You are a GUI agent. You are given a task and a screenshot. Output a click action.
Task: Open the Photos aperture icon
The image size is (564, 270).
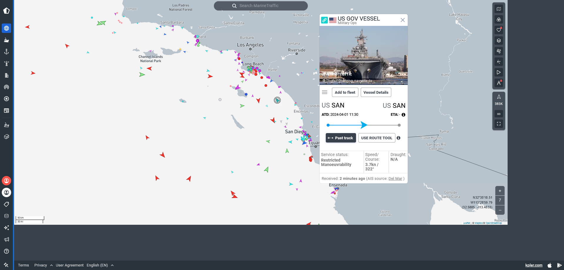click(x=6, y=99)
